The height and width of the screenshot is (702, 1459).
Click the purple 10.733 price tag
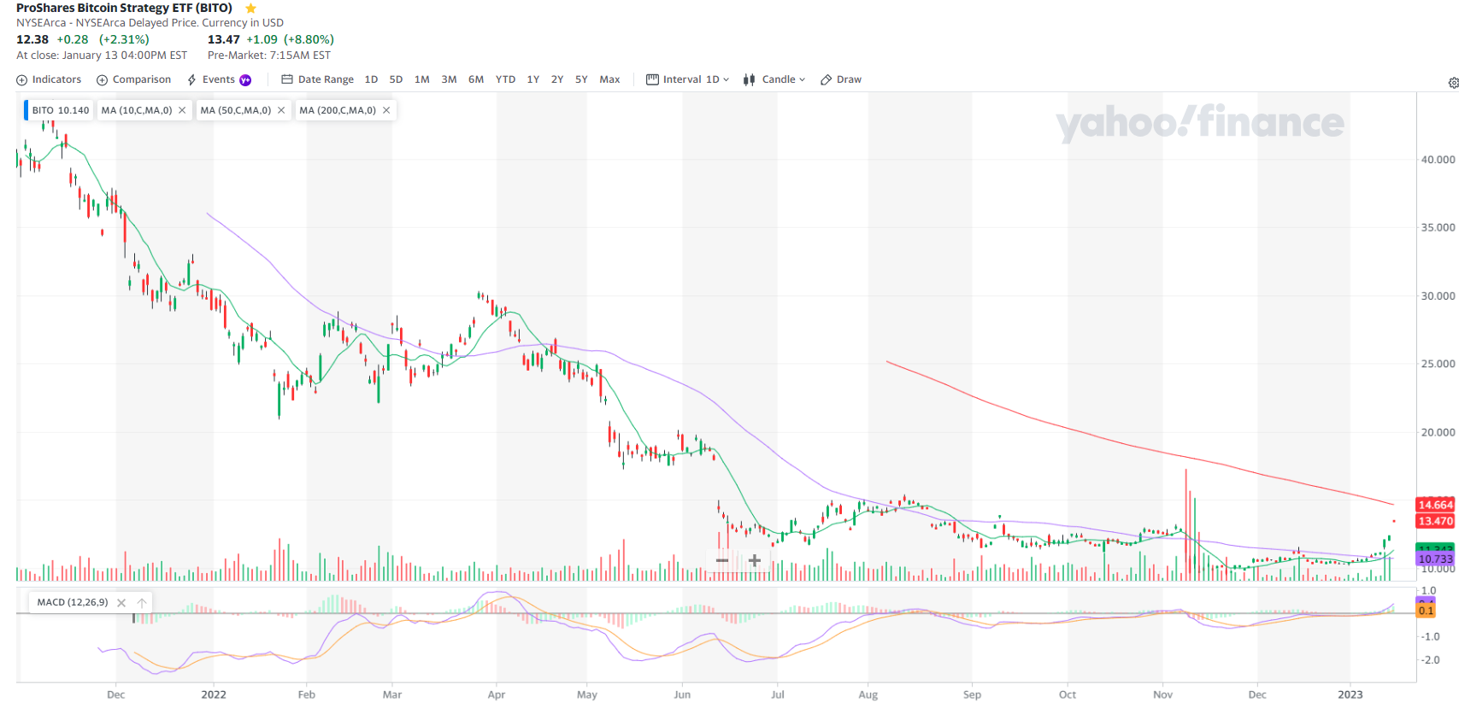[1435, 559]
